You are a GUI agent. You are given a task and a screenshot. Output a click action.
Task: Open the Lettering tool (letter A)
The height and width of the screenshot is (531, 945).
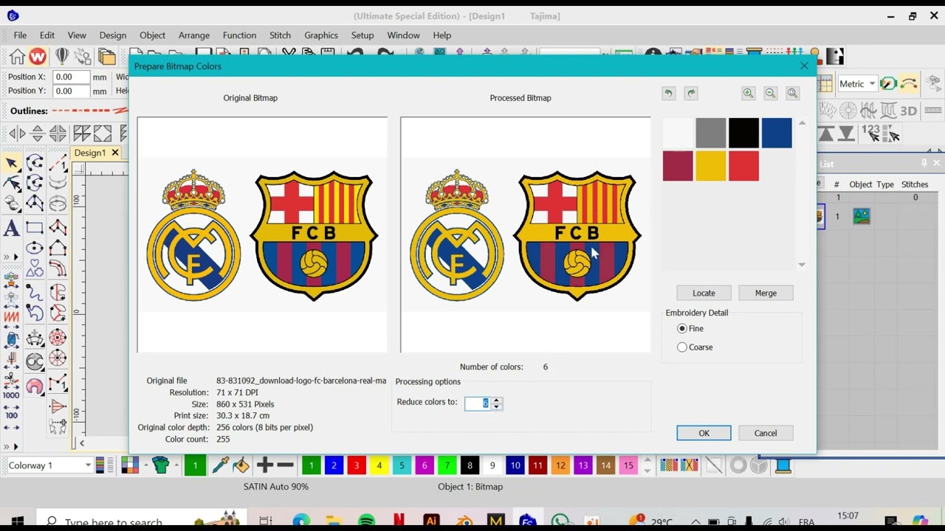click(x=12, y=229)
